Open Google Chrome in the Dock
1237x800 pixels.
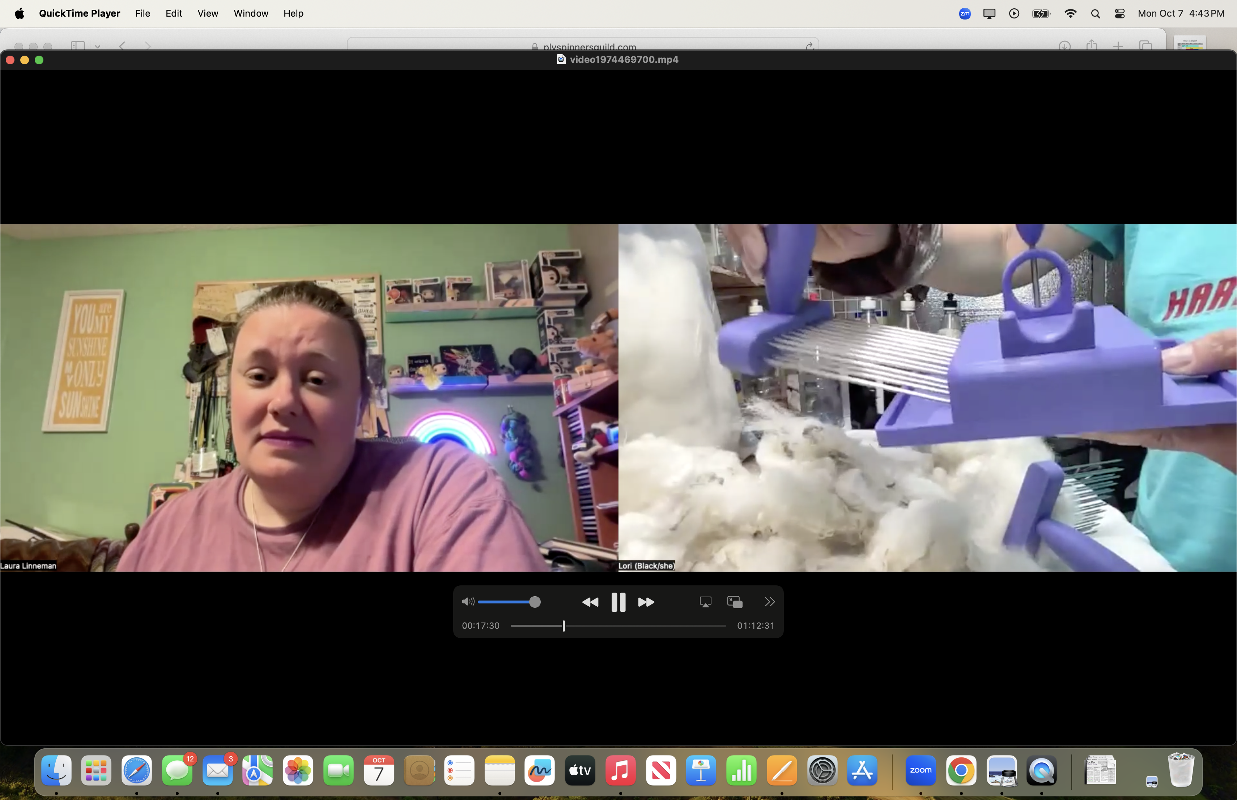tap(961, 770)
